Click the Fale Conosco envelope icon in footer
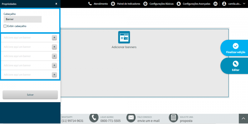248x124 pixels. 131,118
